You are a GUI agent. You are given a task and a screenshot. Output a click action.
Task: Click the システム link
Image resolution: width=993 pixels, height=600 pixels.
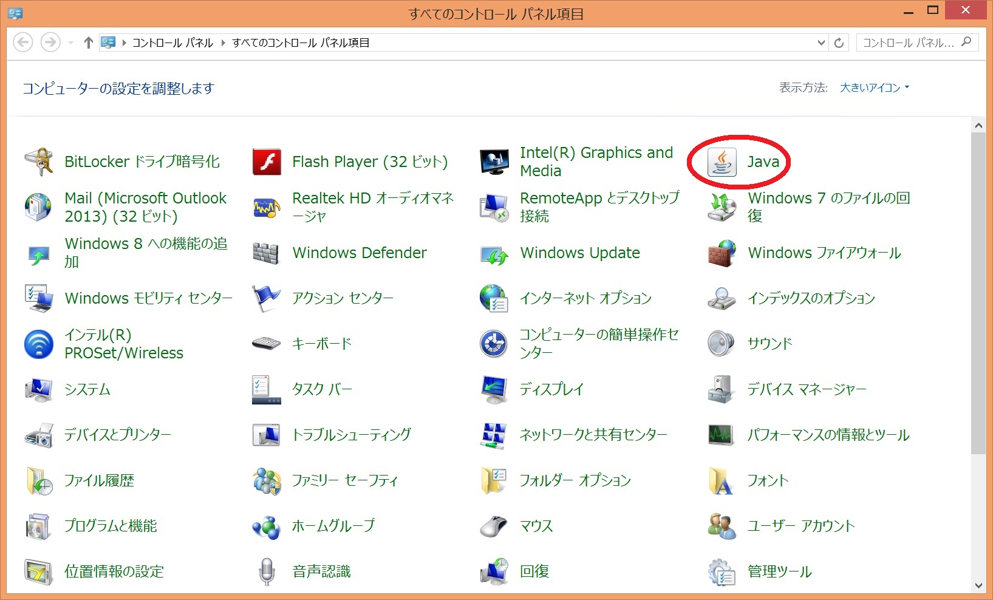click(87, 389)
